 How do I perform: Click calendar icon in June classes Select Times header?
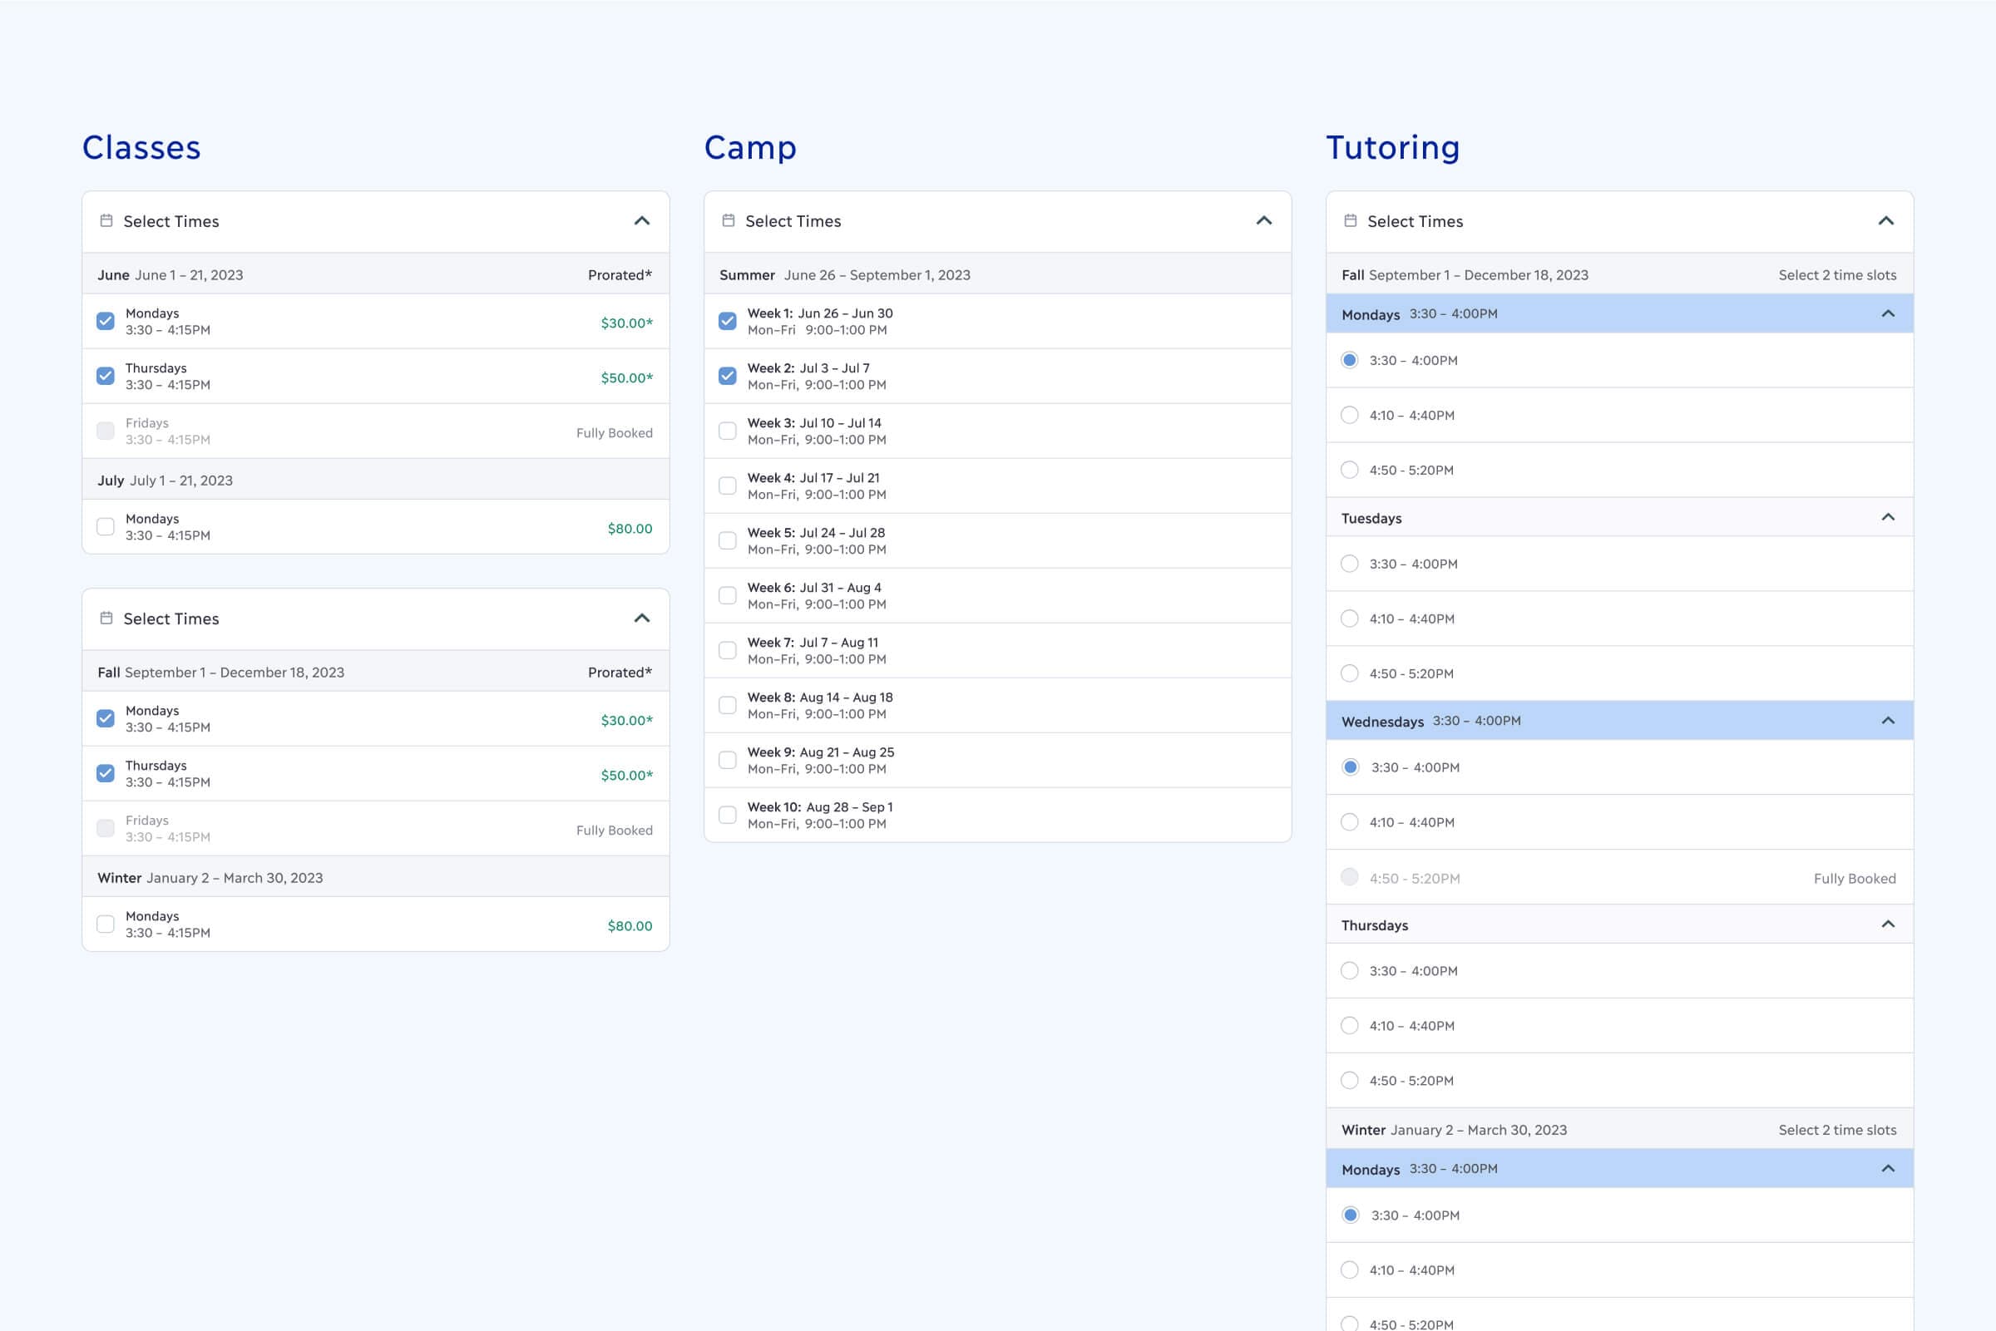pos(106,220)
